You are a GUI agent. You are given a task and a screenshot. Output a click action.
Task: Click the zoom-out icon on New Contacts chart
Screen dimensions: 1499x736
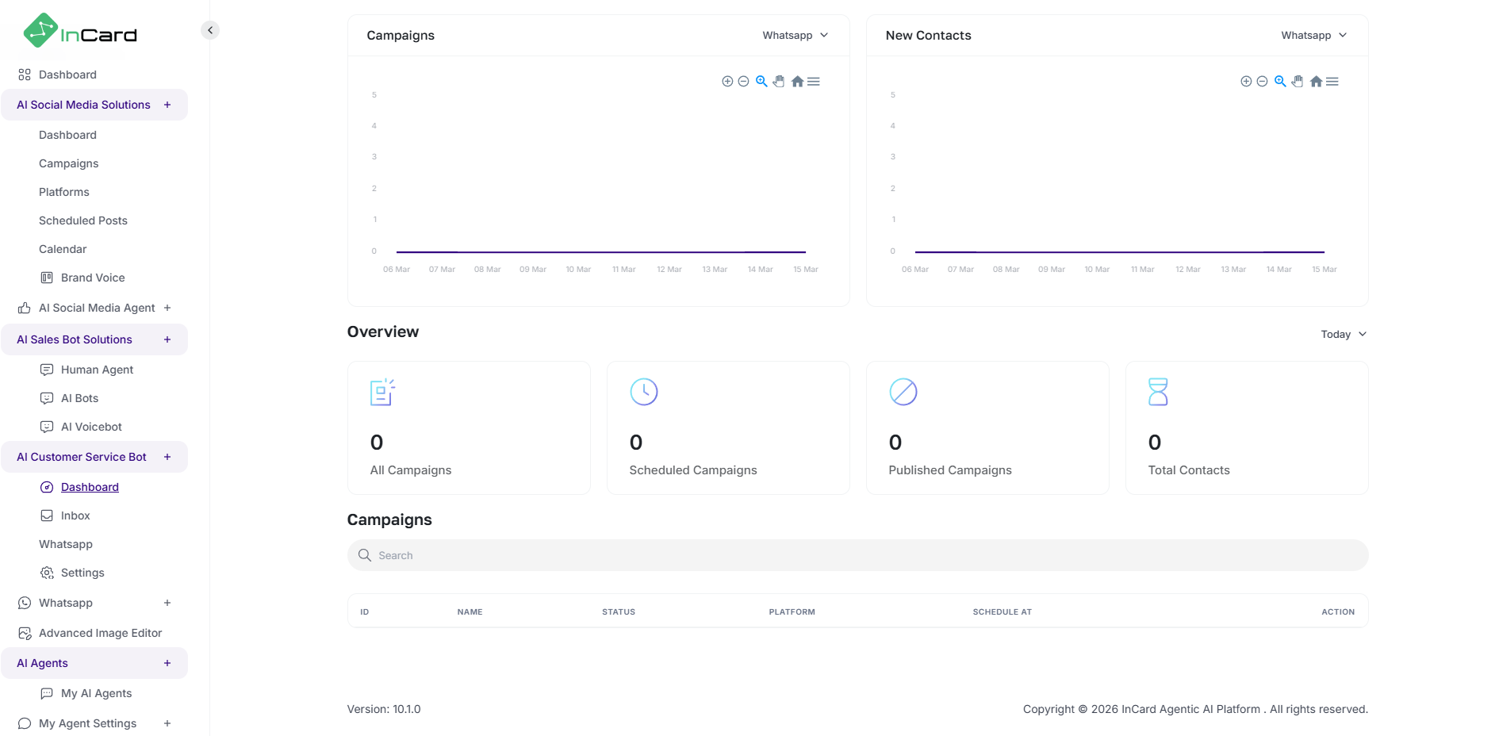point(1262,81)
